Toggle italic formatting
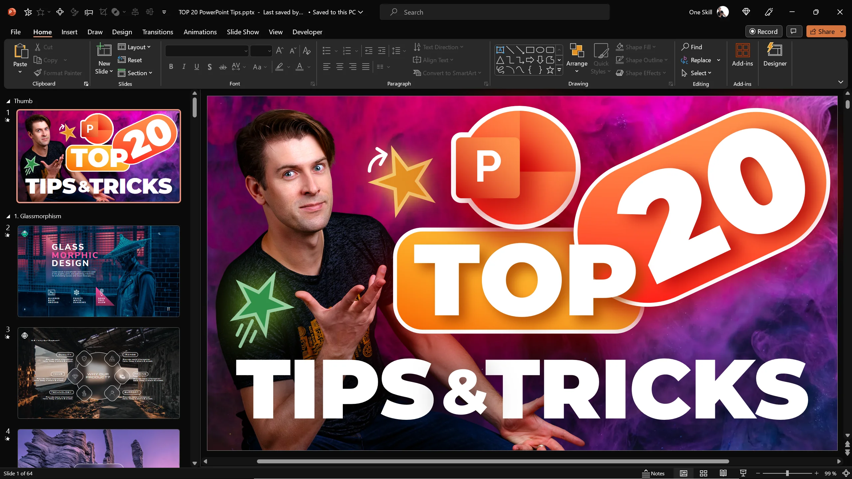852x479 pixels. click(x=184, y=67)
